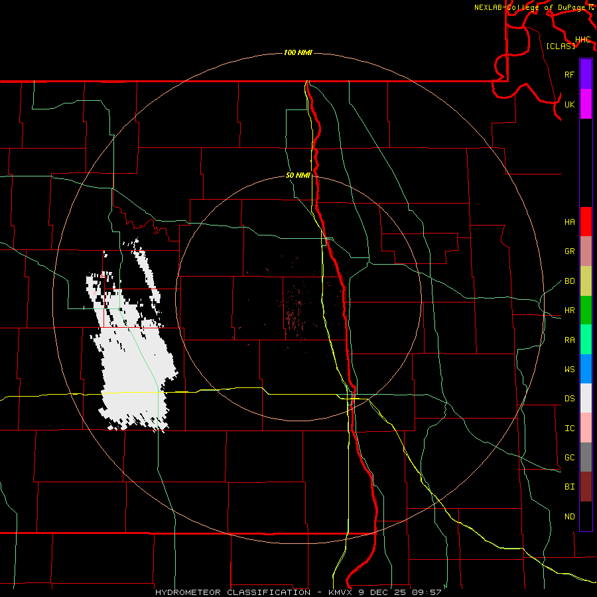597x597 pixels.
Task: Click the IC pink legend swatch
Action: pos(586,428)
